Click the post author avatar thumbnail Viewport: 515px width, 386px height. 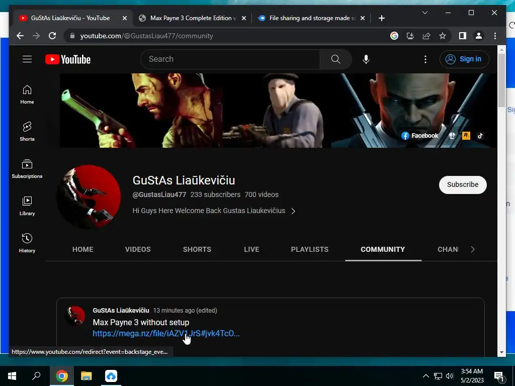point(76,316)
